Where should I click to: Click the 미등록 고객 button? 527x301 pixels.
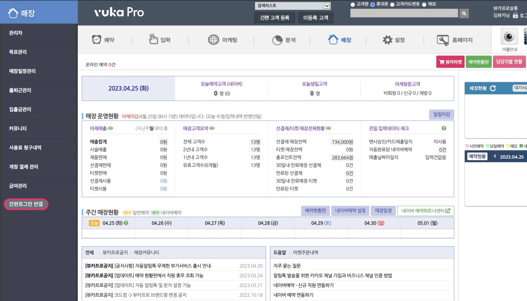[x=316, y=18]
